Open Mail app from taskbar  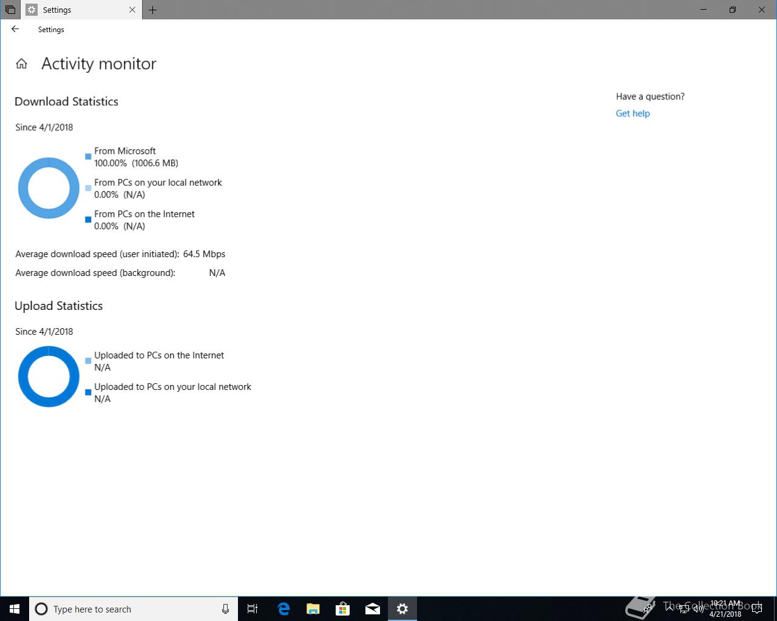click(x=372, y=609)
